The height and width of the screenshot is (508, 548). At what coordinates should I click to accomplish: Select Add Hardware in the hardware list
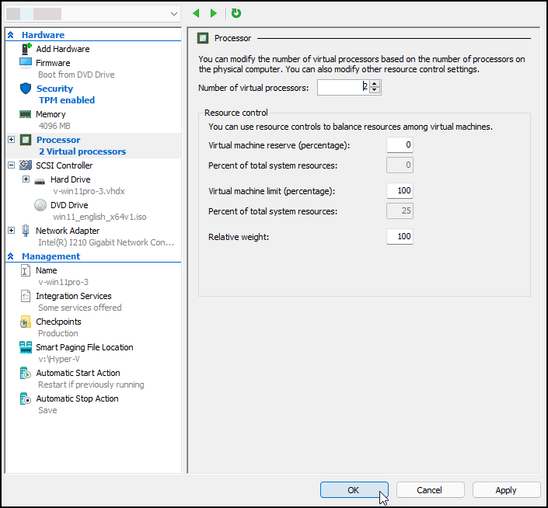(62, 49)
